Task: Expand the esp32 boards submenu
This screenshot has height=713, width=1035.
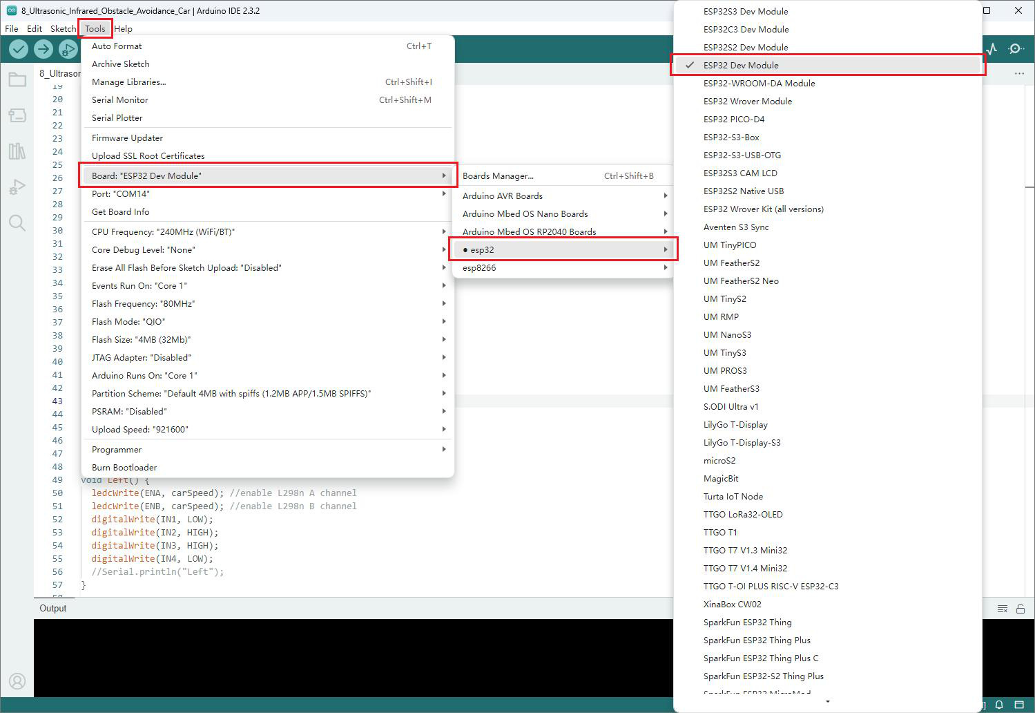Action: pos(564,249)
